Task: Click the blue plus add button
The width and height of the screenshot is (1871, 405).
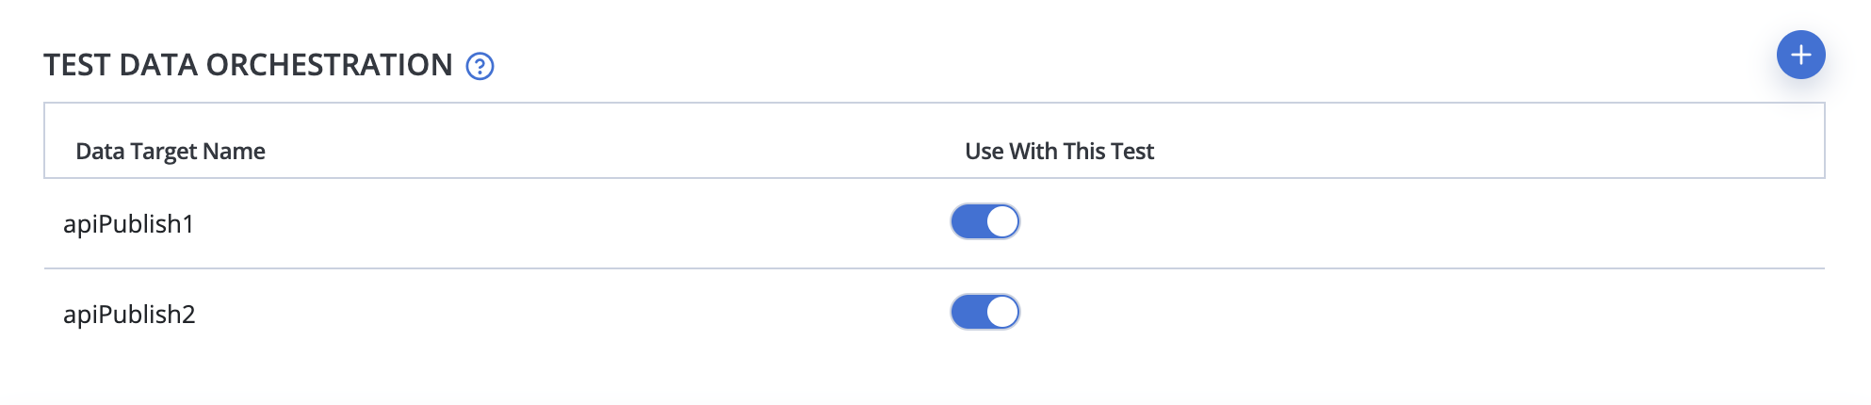Action: coord(1800,55)
